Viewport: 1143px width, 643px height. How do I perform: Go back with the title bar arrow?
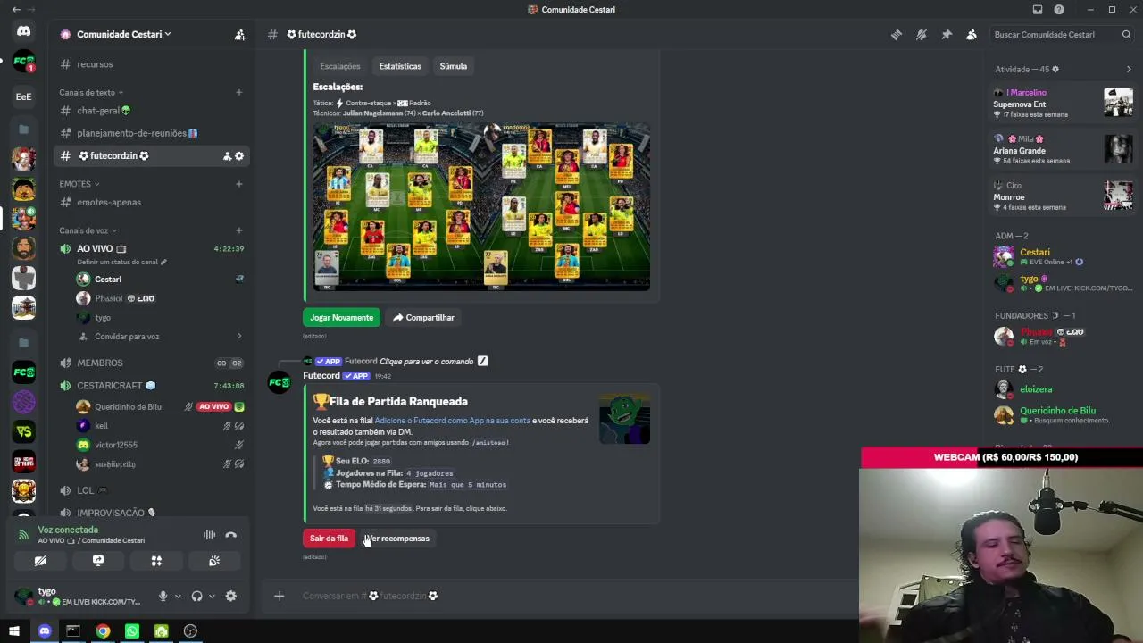click(16, 10)
